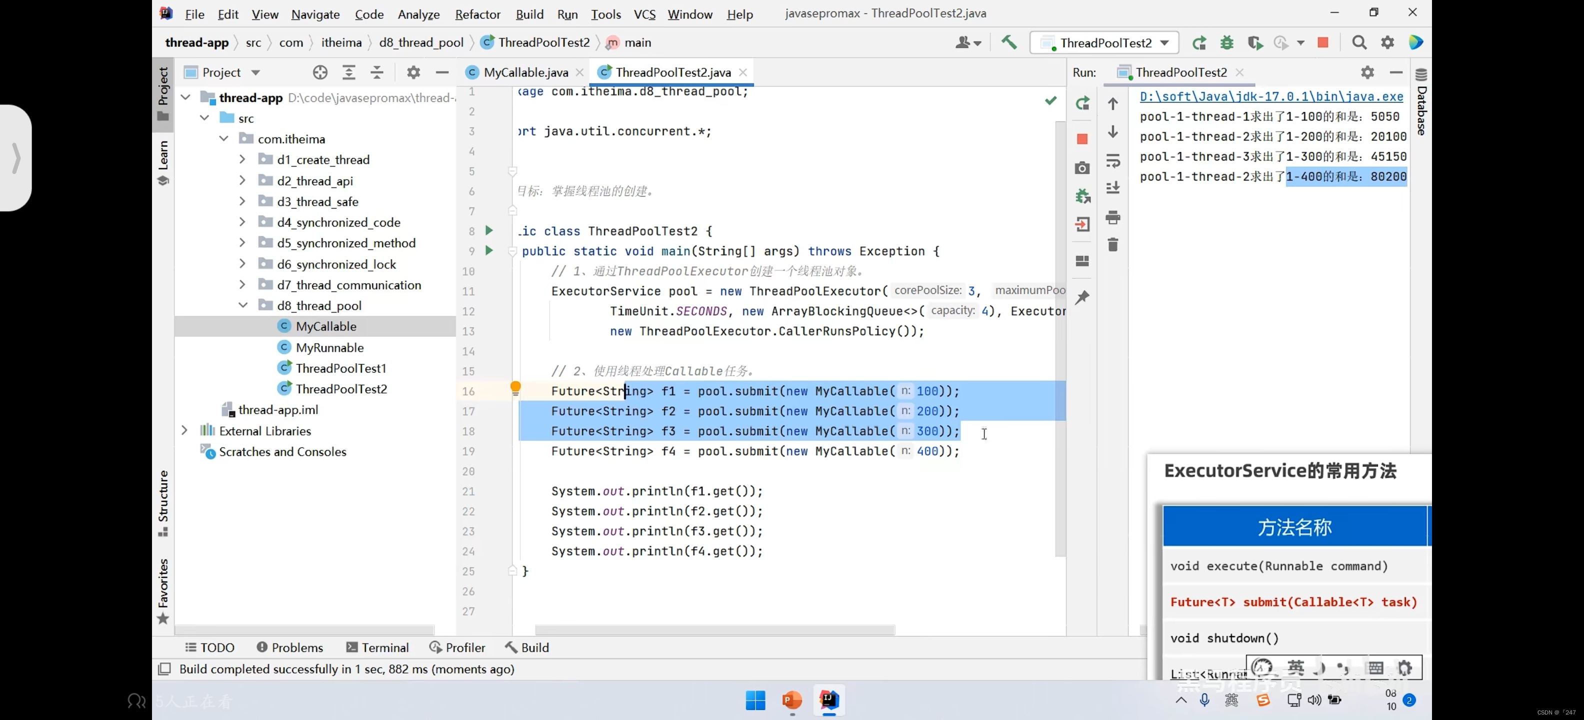Click run gutter arrow beside class declaration
Image resolution: width=1584 pixels, height=720 pixels.
click(x=489, y=230)
